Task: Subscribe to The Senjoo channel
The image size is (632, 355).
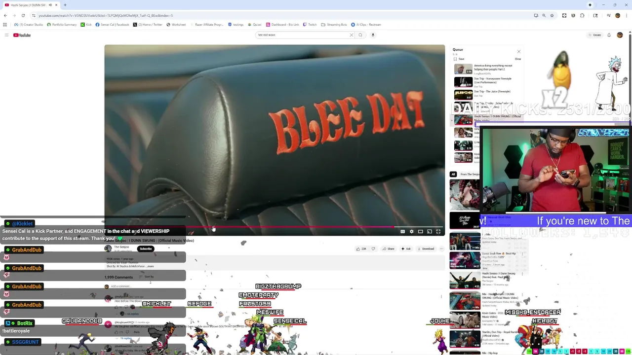Action: tap(146, 248)
